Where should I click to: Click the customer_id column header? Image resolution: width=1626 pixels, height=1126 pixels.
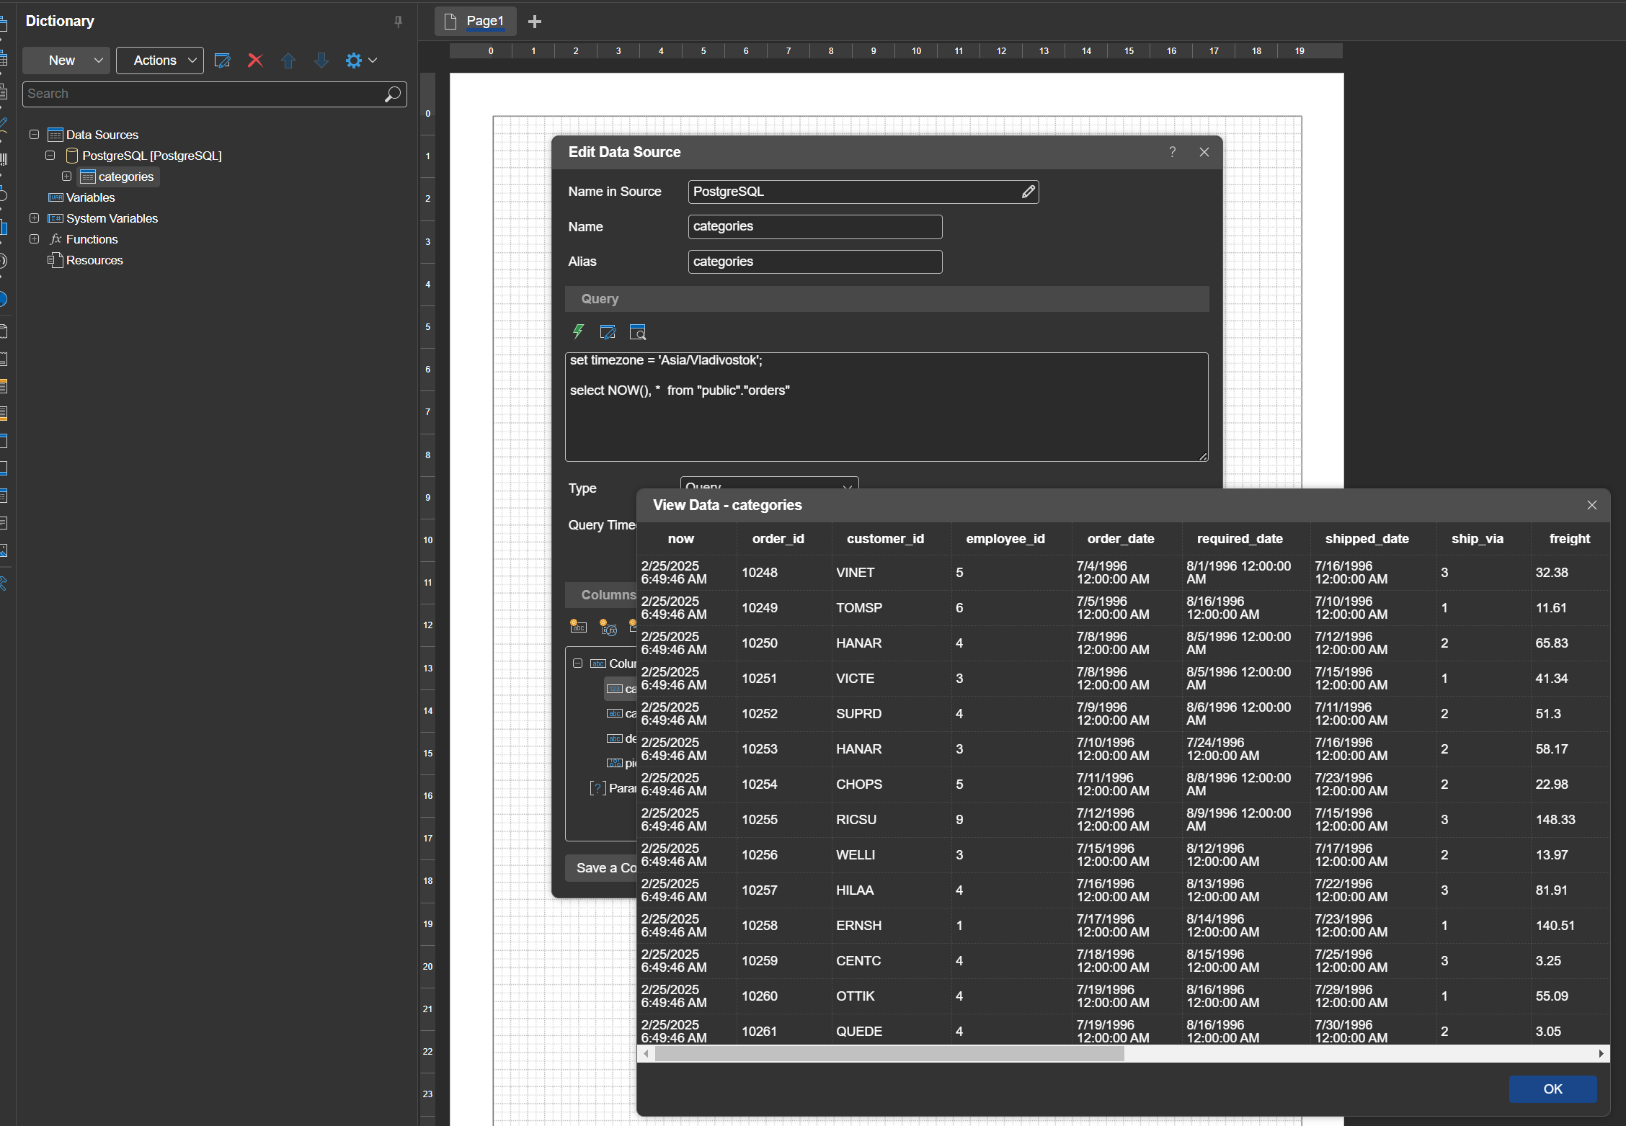[x=885, y=539]
